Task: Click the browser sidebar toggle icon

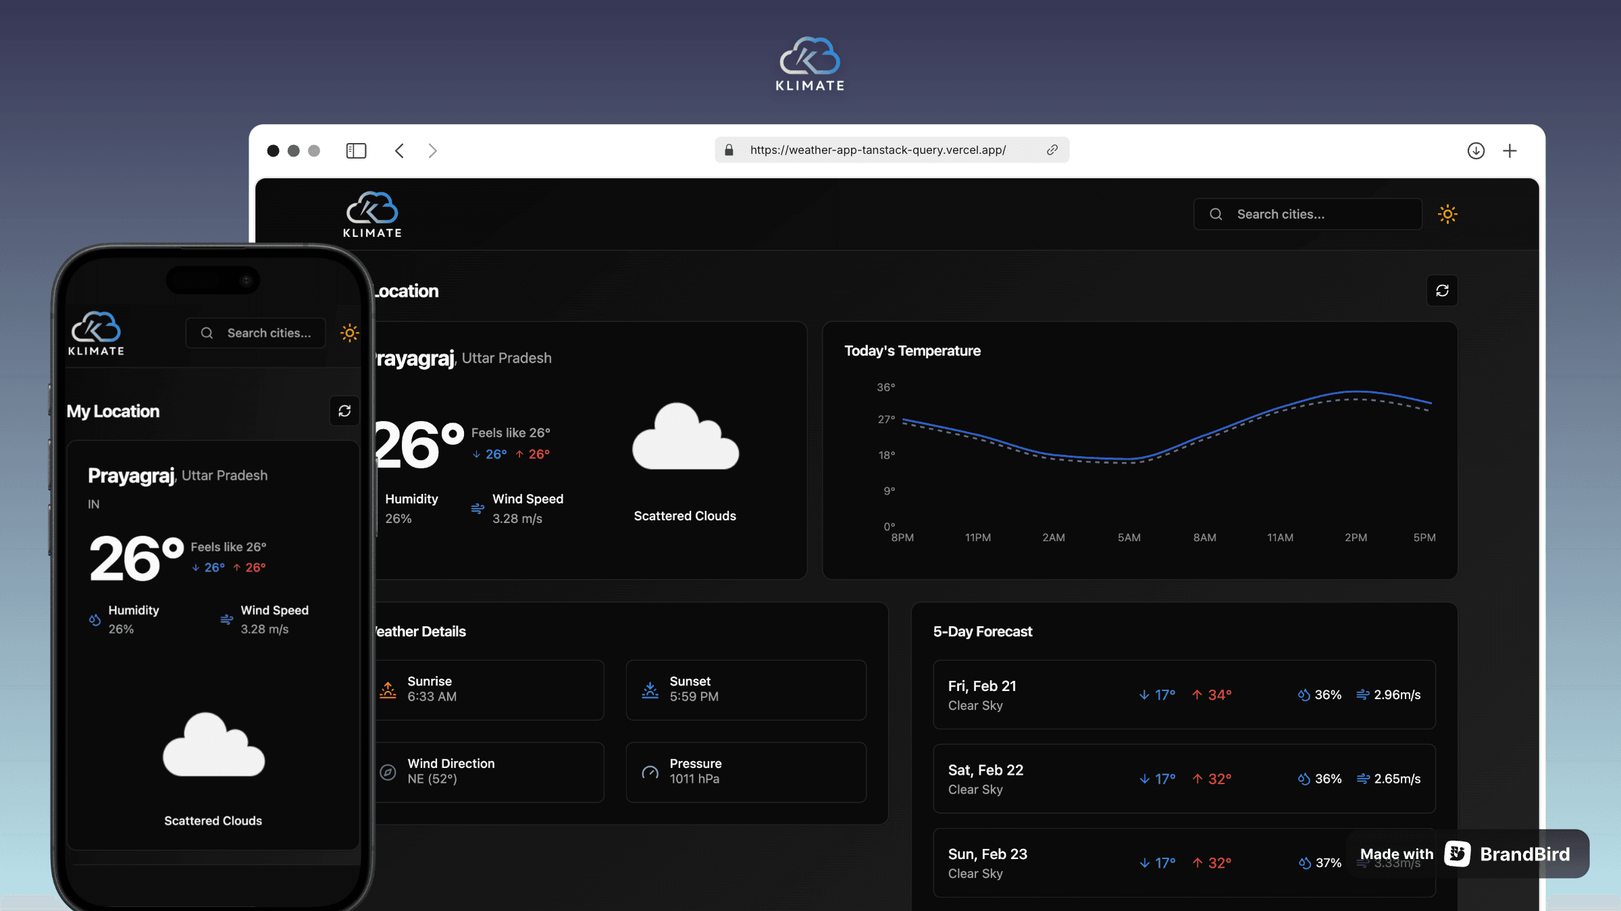Action: 356,150
